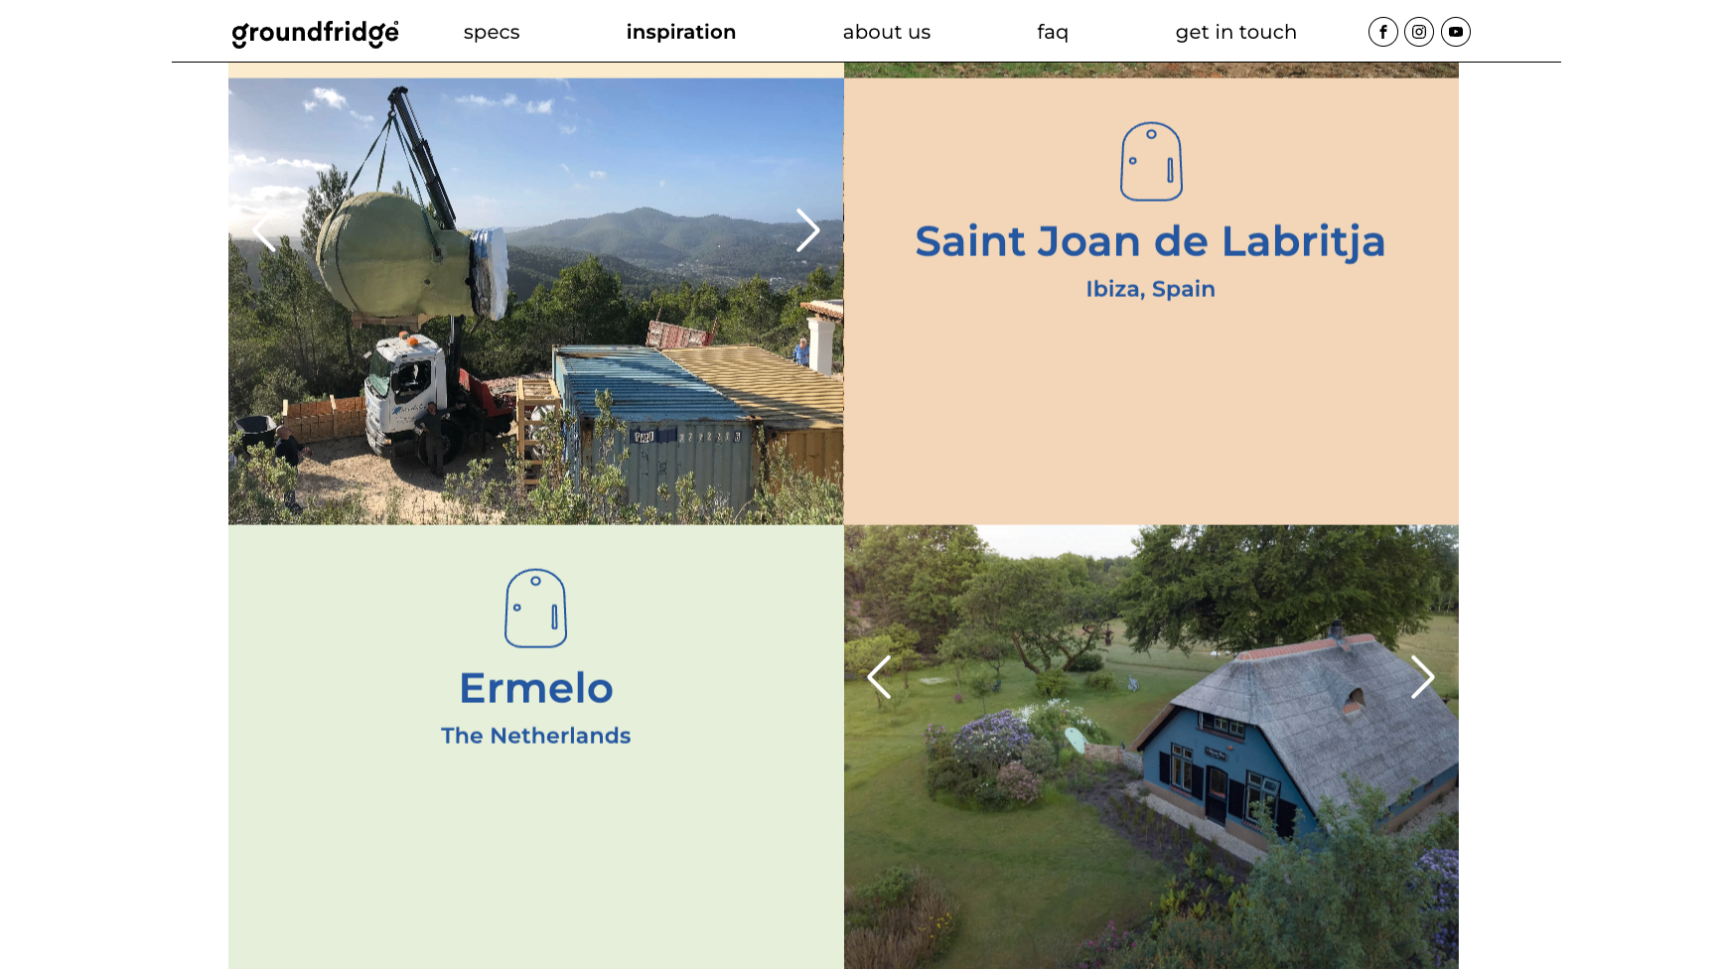Open the Instagram social icon
1727x971 pixels.
point(1419,32)
